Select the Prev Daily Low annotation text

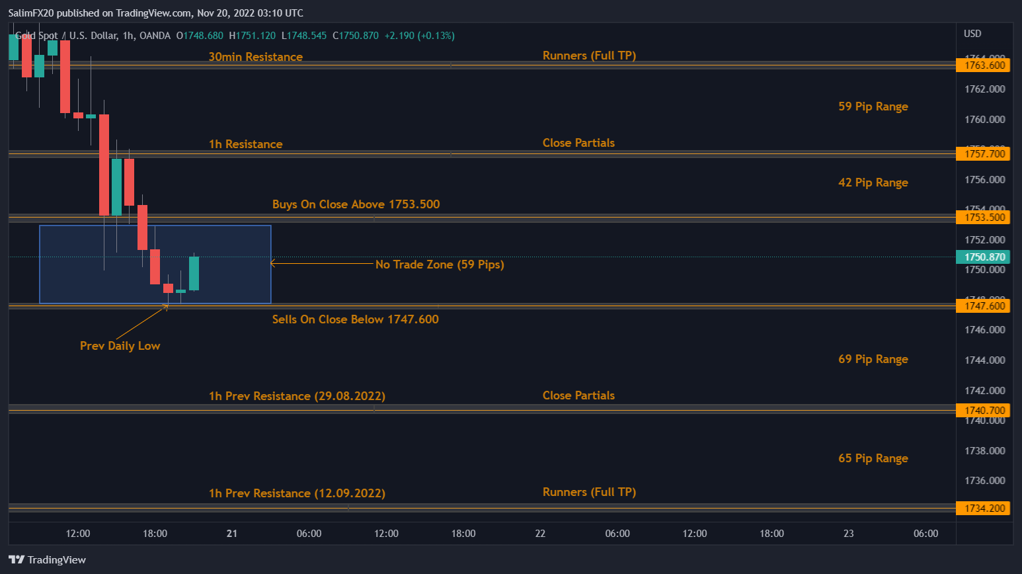pyautogui.click(x=120, y=345)
